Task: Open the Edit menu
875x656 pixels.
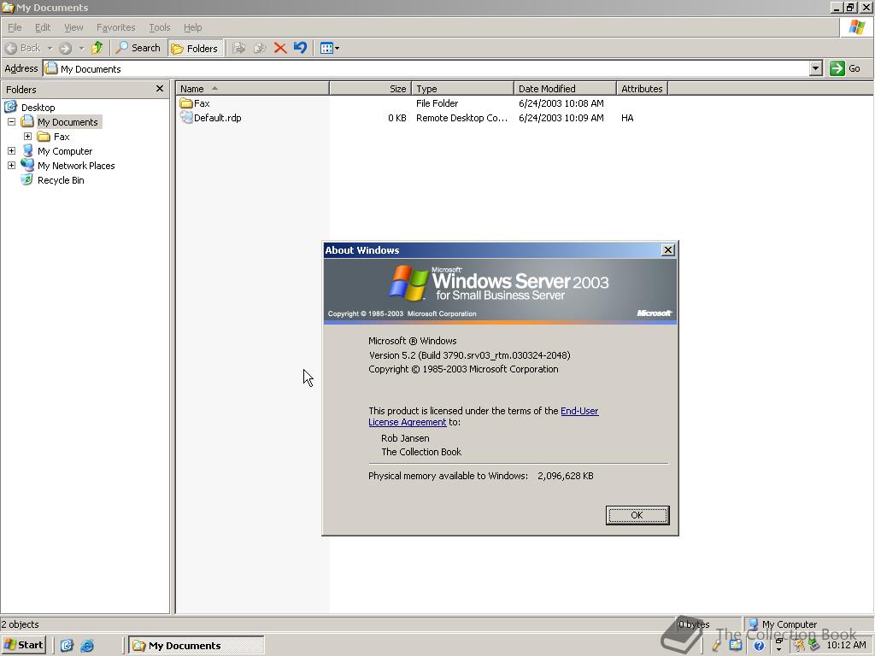Action: click(43, 27)
